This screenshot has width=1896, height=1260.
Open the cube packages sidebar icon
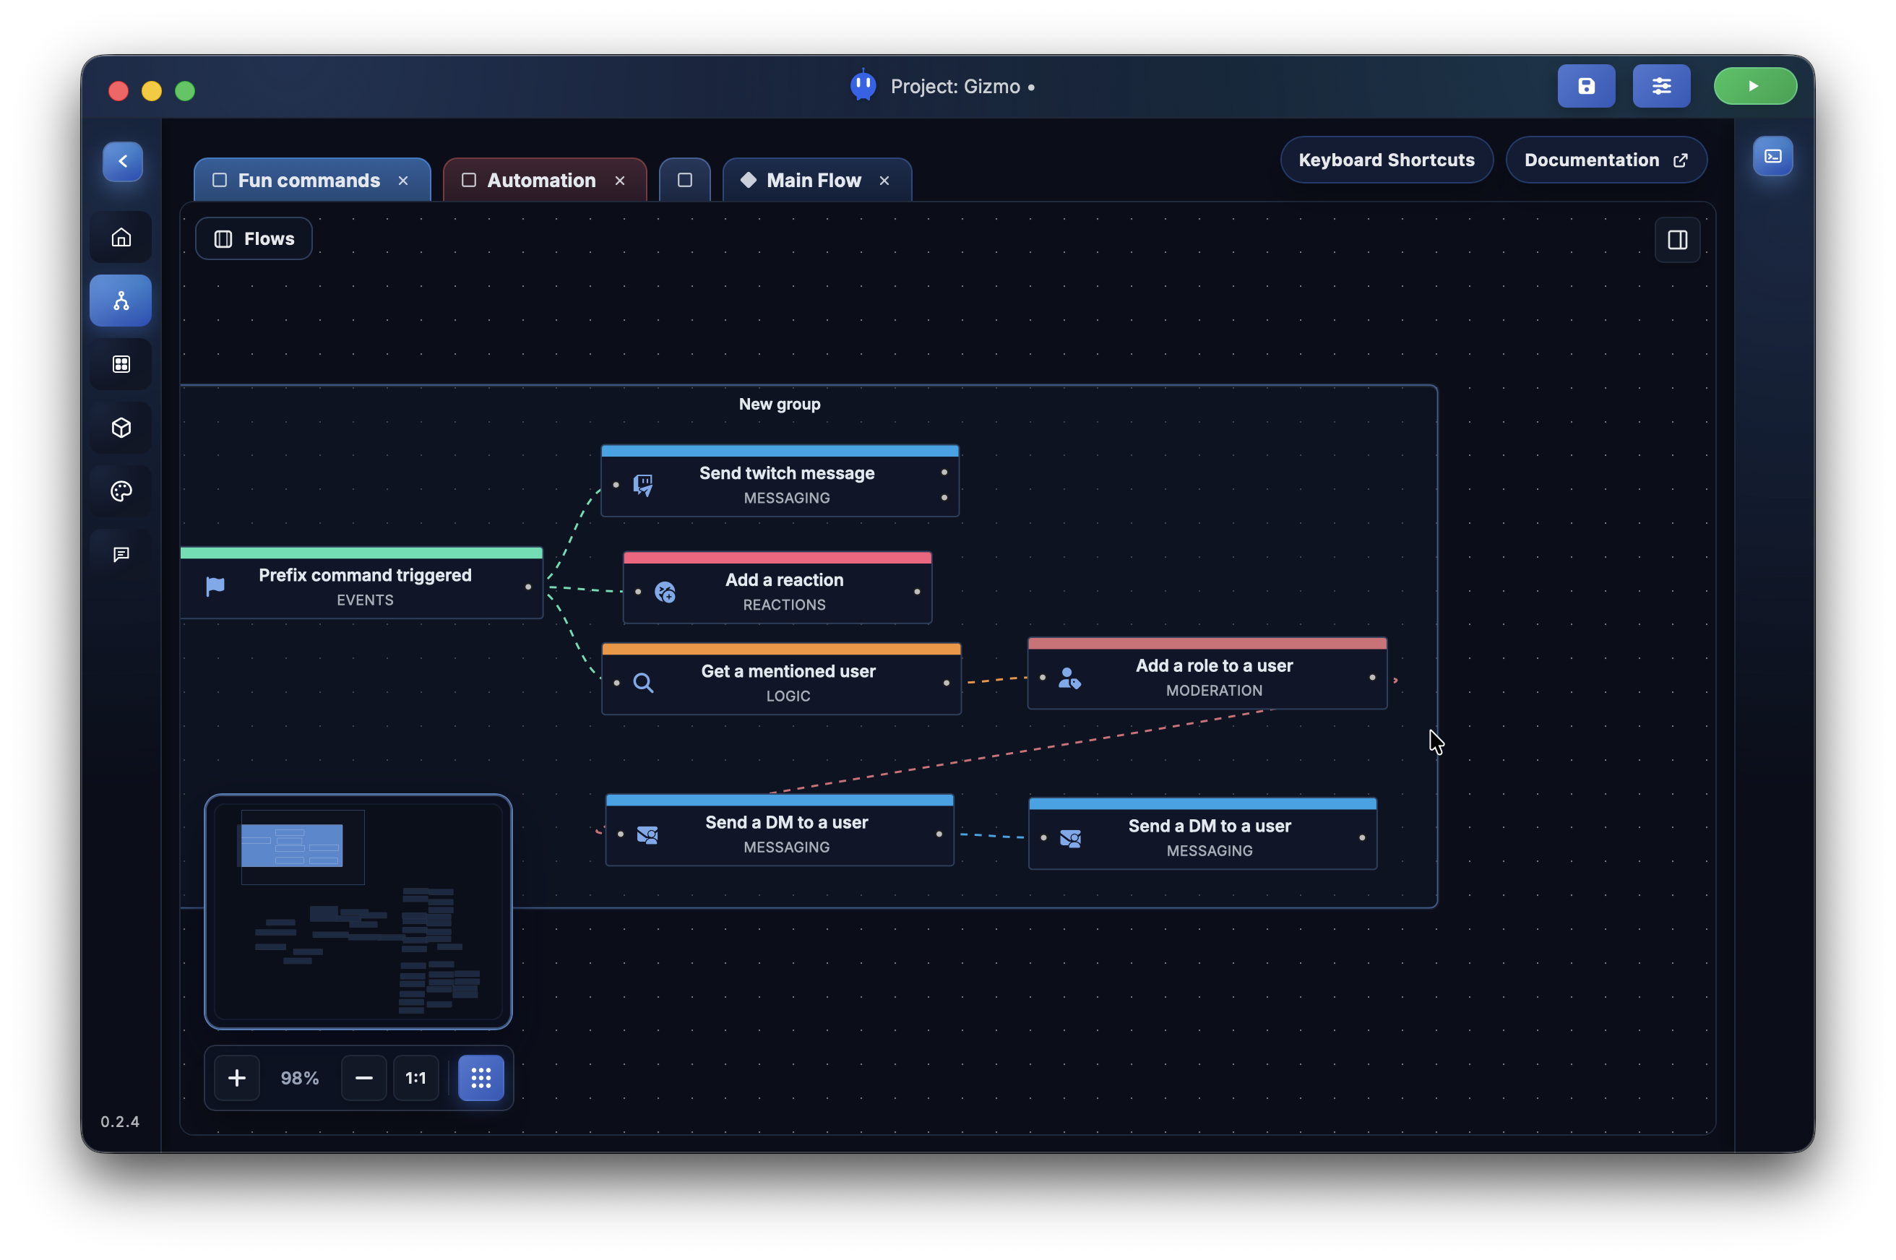point(121,428)
